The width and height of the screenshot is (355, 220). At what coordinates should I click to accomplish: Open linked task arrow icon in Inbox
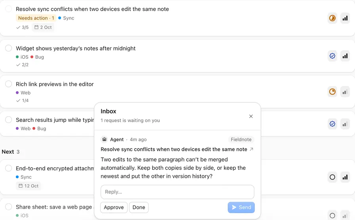coord(251,149)
